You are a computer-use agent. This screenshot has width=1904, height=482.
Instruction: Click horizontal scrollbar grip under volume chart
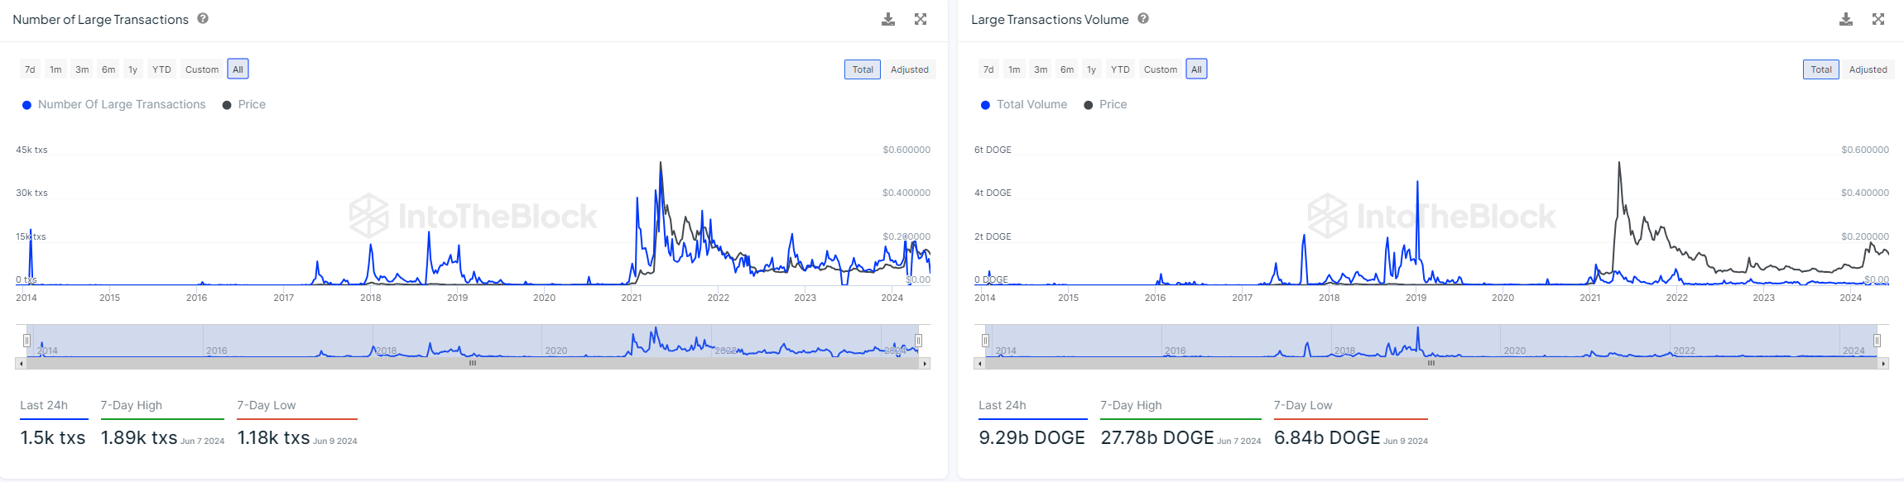(1430, 364)
